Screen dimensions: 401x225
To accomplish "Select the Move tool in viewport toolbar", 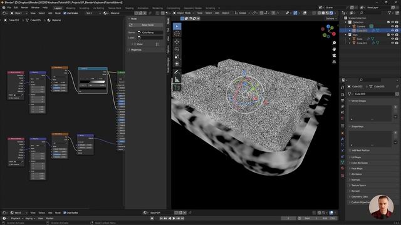I will point(177,42).
